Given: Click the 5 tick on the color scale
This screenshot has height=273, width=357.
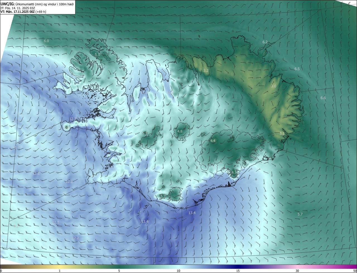Looking at the screenshot, I should click(x=119, y=271).
